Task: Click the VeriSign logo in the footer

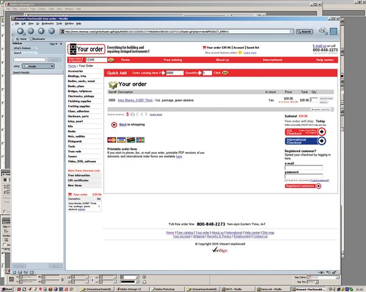Action: pyautogui.click(x=220, y=250)
